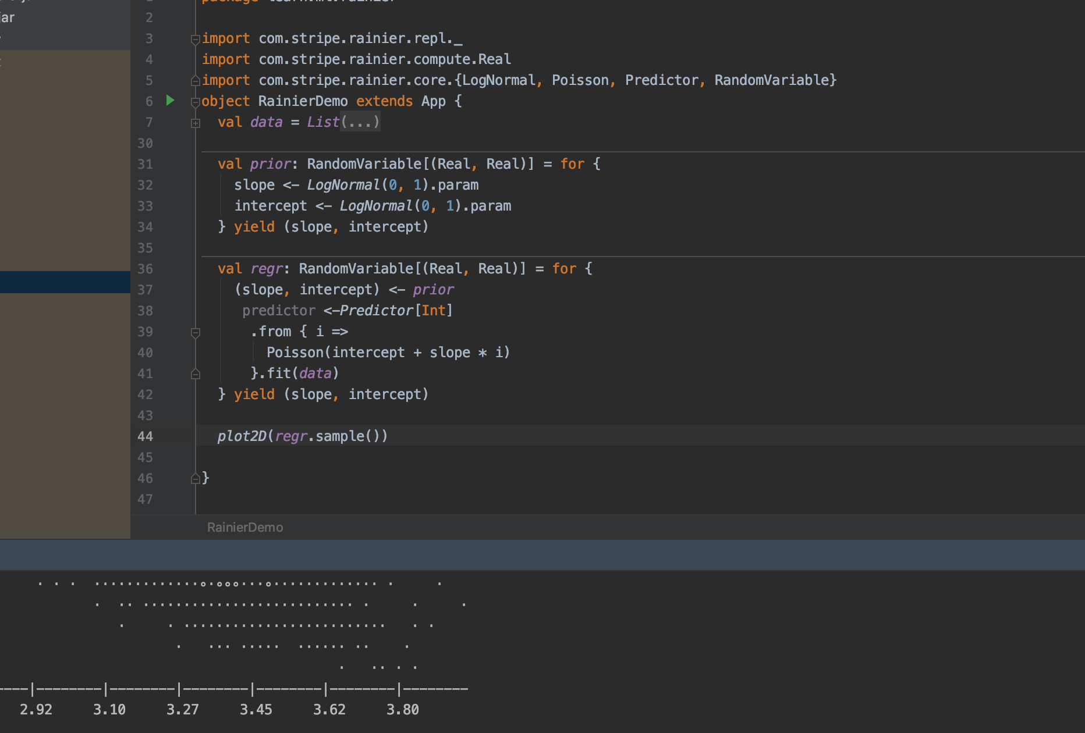Click the fold end marker on line 5
Viewport: 1085px width, 733px height.
196,81
